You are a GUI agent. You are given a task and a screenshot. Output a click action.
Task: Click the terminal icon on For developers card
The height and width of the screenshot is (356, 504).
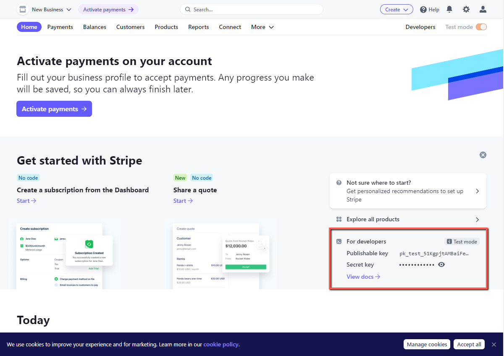click(339, 241)
